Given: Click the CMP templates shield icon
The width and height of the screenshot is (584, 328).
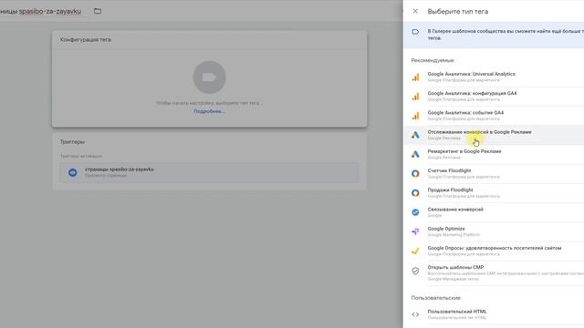Looking at the screenshot, I should [x=415, y=272].
